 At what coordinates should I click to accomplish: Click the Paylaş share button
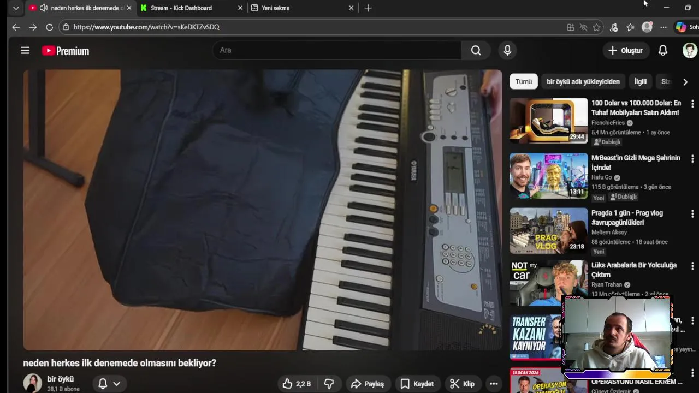pos(367,384)
